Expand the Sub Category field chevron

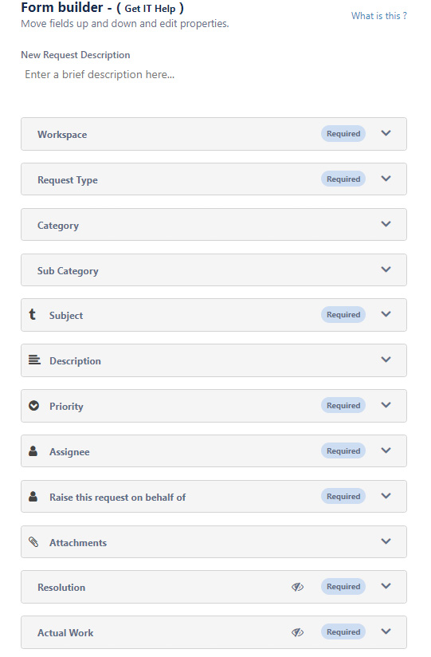(386, 269)
